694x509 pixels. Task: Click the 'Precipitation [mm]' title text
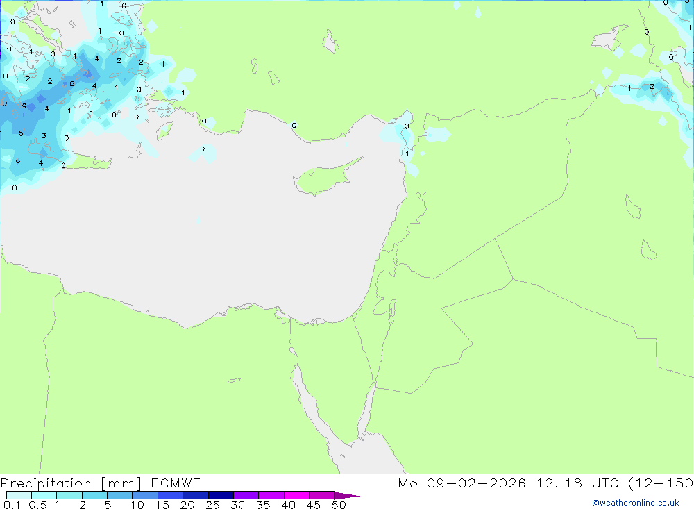coord(71,483)
